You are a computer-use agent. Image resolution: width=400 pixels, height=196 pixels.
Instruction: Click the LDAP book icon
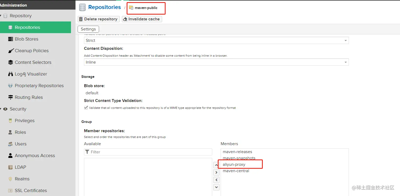tap(10, 167)
